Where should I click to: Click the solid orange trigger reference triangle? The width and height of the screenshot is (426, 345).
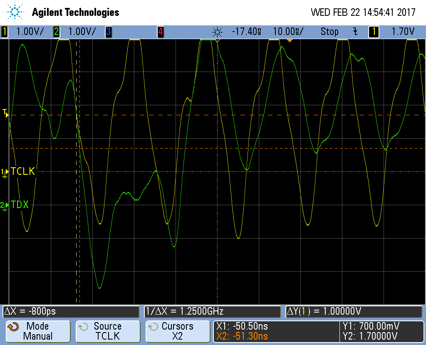pos(290,40)
